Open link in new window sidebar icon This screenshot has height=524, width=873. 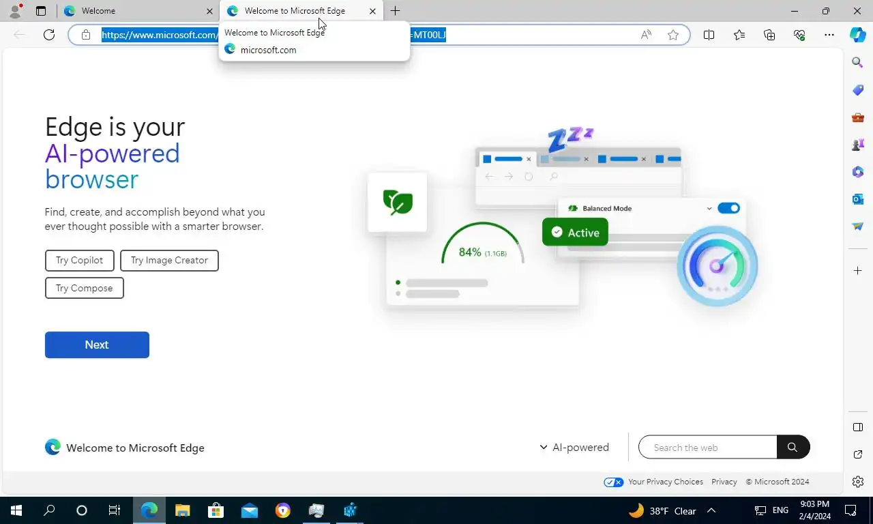[858, 454]
